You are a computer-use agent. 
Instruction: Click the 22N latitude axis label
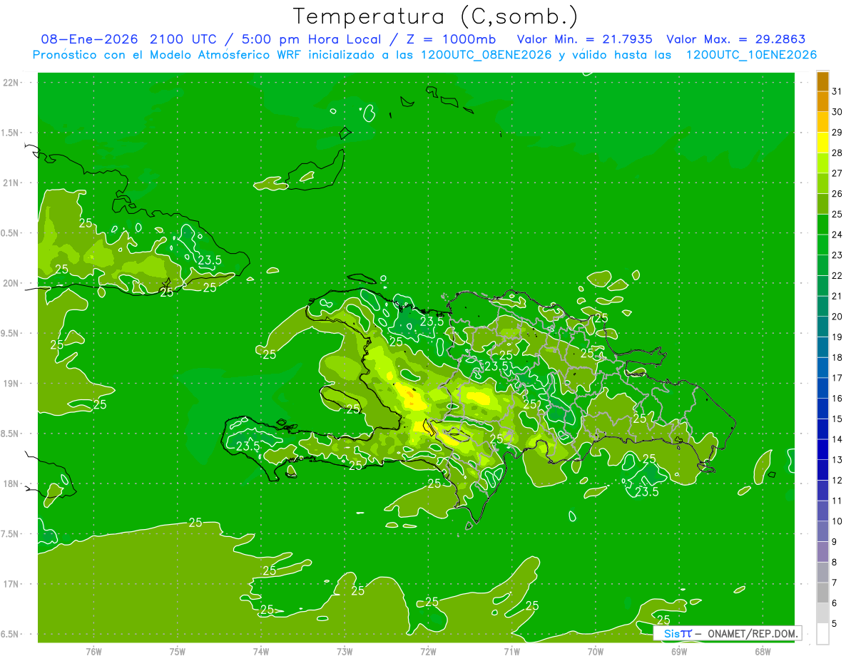coord(12,83)
